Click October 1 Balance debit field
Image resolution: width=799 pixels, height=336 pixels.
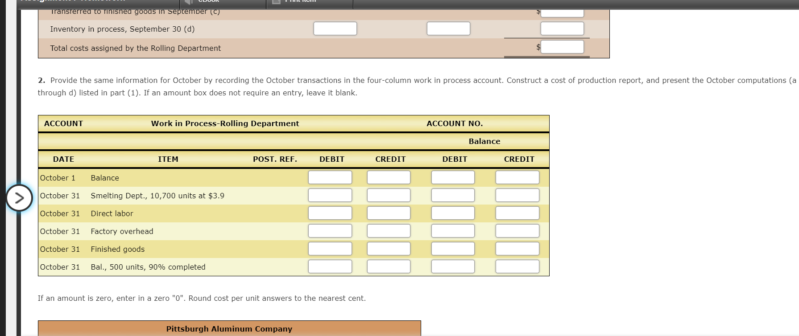click(330, 177)
